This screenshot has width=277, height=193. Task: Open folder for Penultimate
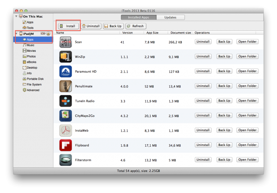coord(248,86)
